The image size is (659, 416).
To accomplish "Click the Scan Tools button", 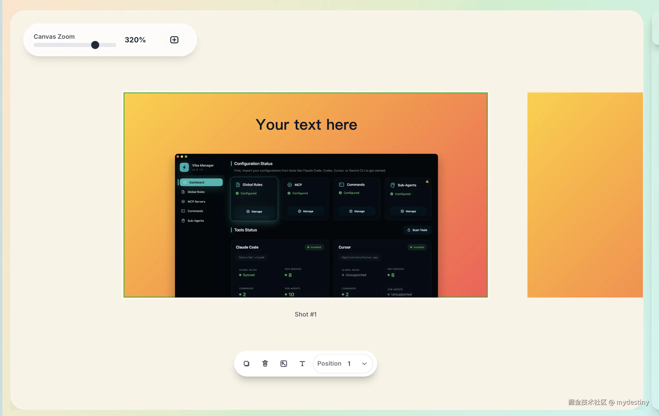I will coord(417,230).
